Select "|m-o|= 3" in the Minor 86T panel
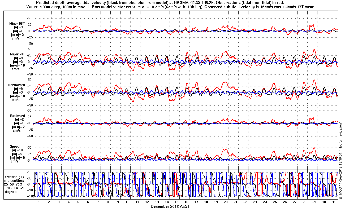The height and width of the screenshot is (212, 345). tap(17, 34)
